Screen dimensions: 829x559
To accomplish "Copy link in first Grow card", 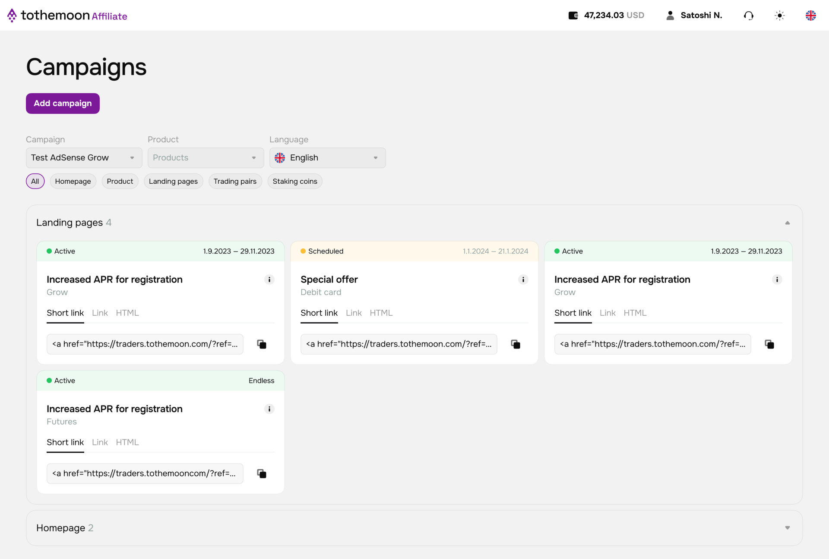I will coord(262,344).
